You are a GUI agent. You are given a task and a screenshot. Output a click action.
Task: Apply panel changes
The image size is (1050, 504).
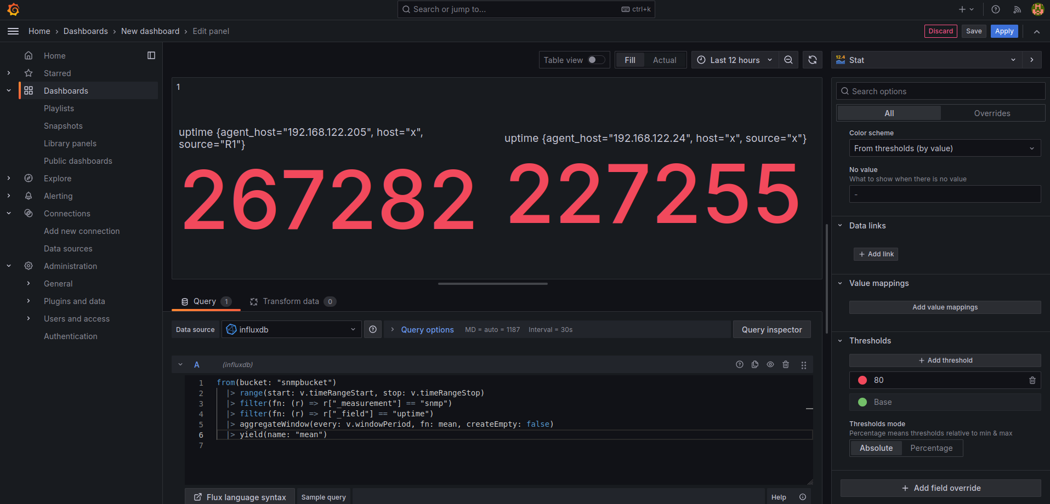click(x=1004, y=31)
